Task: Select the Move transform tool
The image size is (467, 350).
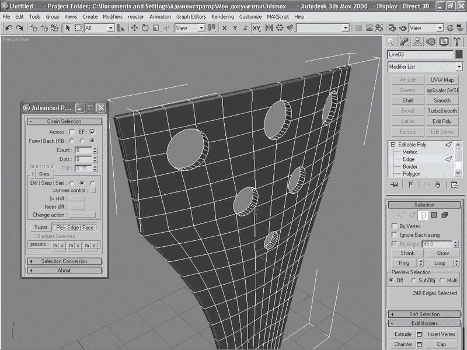Action: (x=134, y=28)
